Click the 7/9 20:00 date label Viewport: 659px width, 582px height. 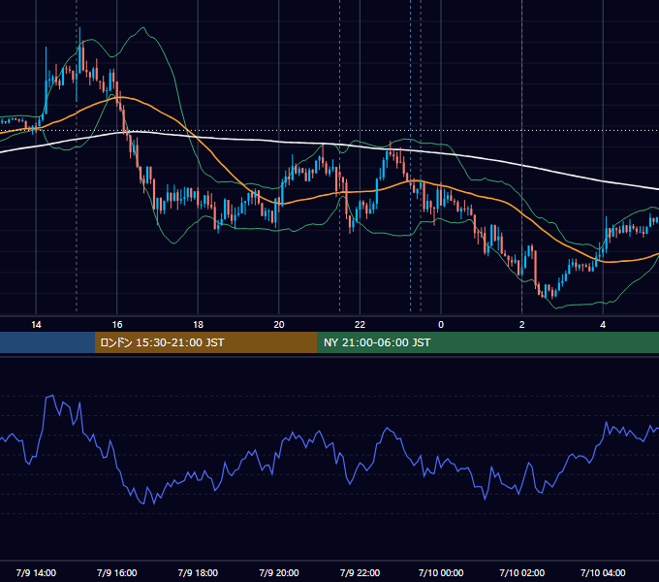[x=279, y=572]
